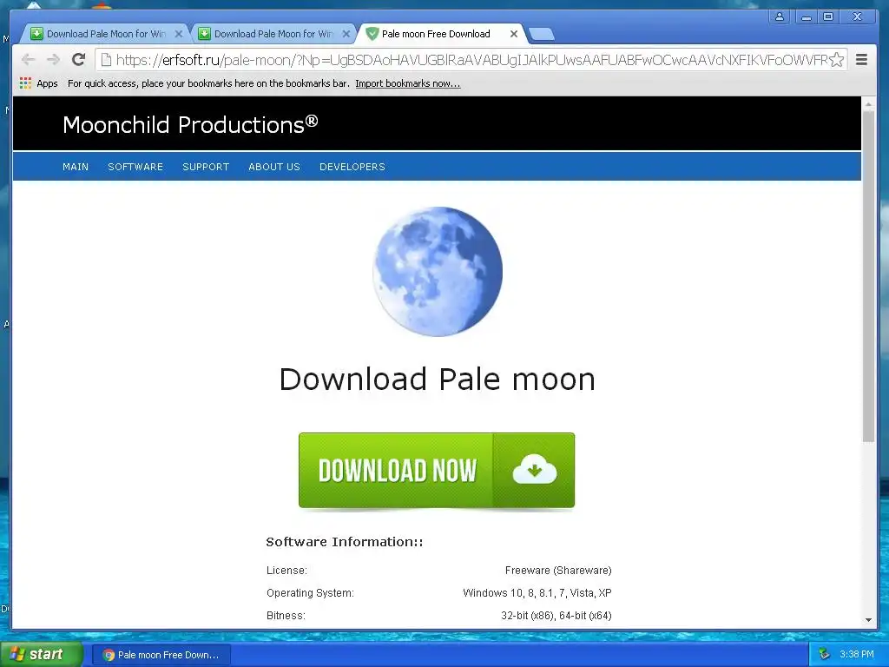Click the cloud download icon

coord(534,470)
